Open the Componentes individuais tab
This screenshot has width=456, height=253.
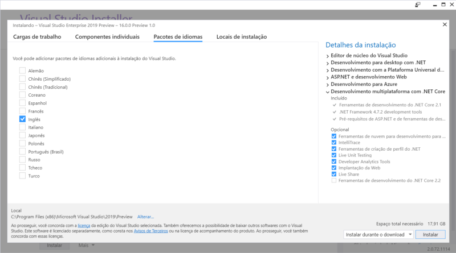[x=107, y=37]
